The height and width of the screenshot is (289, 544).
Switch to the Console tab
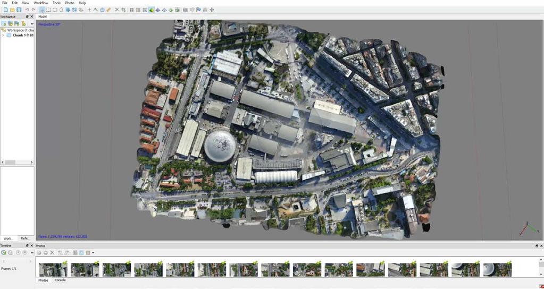[x=60, y=280]
